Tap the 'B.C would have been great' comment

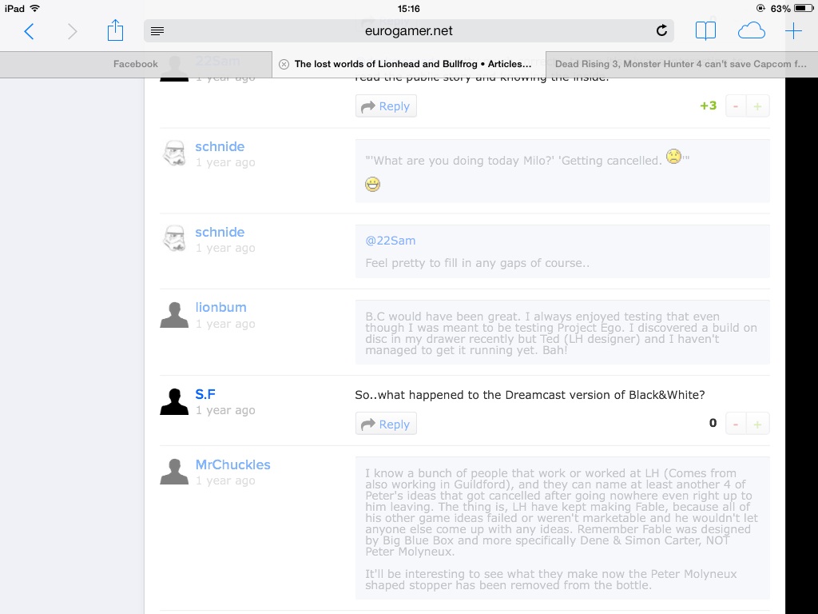point(561,333)
